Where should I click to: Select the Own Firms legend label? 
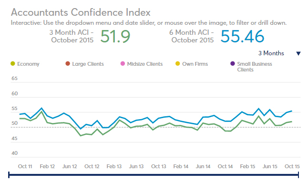click(195, 64)
